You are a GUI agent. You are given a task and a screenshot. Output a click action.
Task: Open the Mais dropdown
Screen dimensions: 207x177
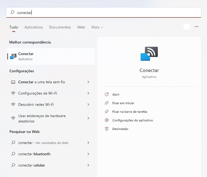pyautogui.click(x=97, y=27)
